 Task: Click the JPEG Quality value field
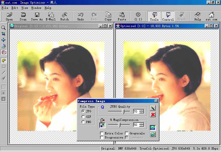[x=136, y=111]
